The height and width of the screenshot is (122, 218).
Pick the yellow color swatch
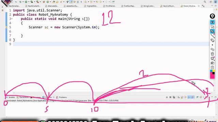click(x=214, y=71)
